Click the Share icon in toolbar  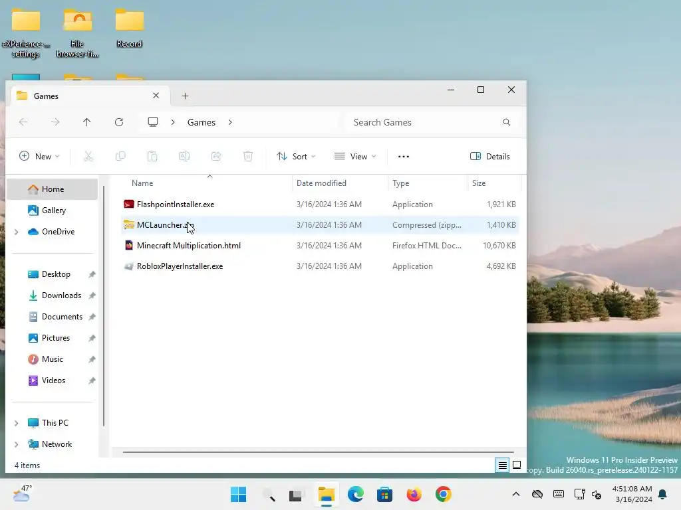point(216,156)
